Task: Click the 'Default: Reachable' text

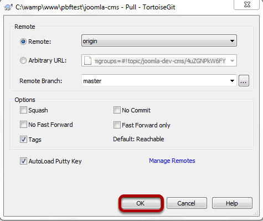Action: tap(138, 139)
